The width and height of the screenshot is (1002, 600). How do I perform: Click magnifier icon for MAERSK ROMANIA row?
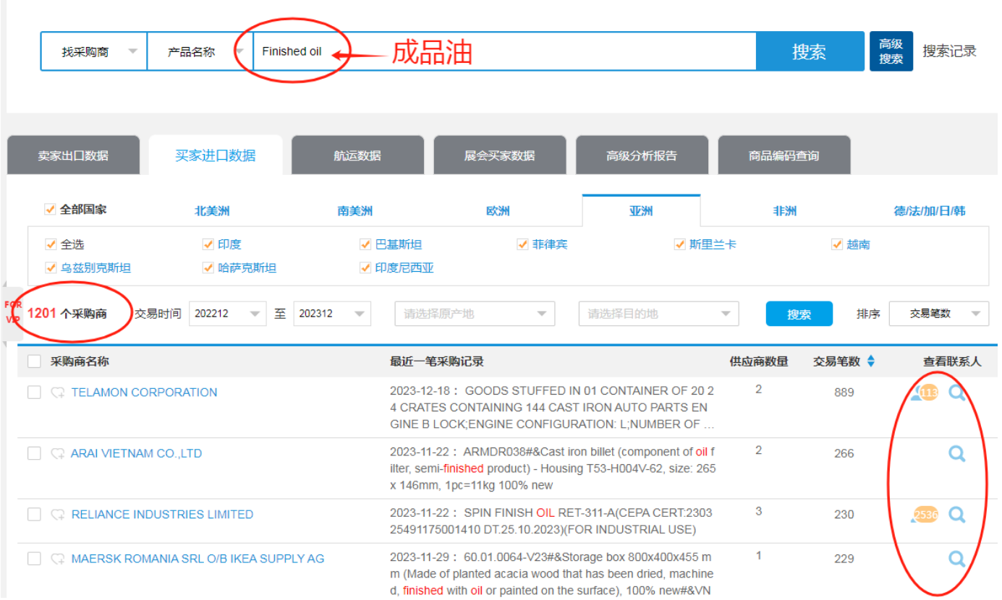click(x=956, y=559)
